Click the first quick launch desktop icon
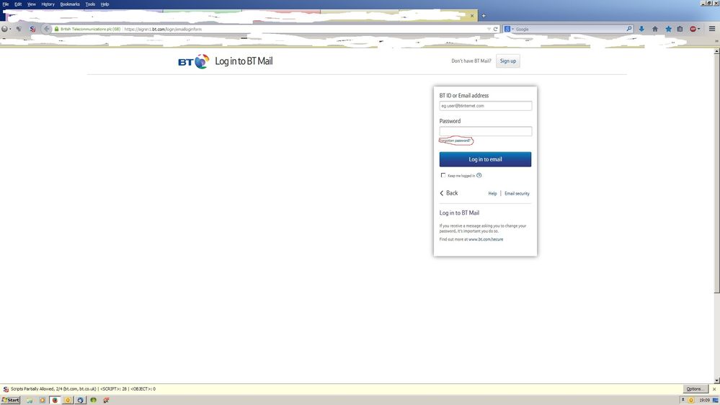 (30, 400)
